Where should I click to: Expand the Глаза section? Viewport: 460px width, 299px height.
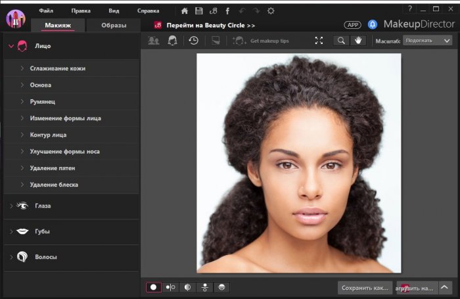click(43, 206)
